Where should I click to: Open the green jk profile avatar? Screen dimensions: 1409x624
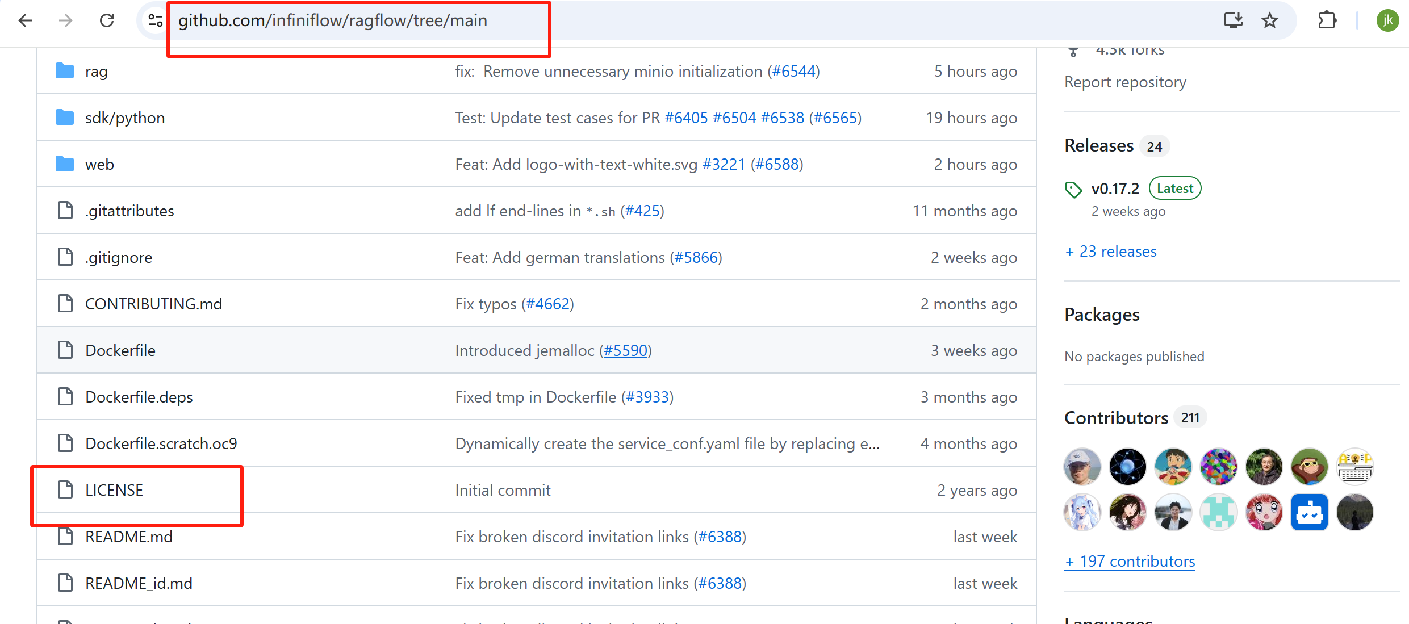pyautogui.click(x=1387, y=21)
